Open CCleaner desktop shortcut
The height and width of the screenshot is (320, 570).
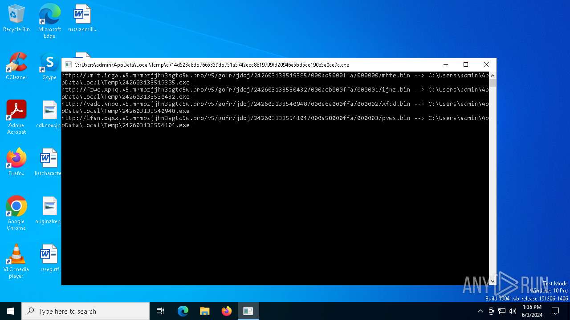click(x=16, y=67)
